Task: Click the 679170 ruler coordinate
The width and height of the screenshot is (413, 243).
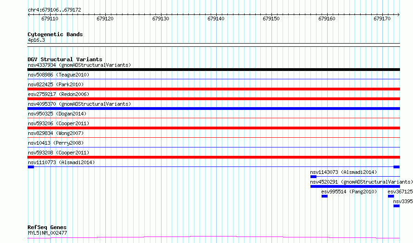Action: (x=382, y=19)
